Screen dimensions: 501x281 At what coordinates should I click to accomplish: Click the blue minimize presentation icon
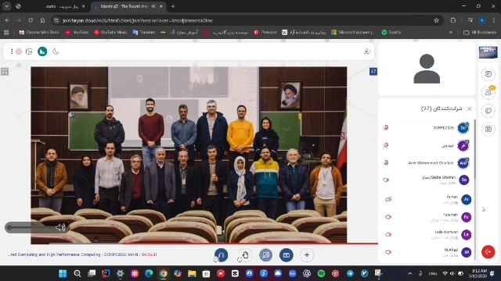click(373, 71)
